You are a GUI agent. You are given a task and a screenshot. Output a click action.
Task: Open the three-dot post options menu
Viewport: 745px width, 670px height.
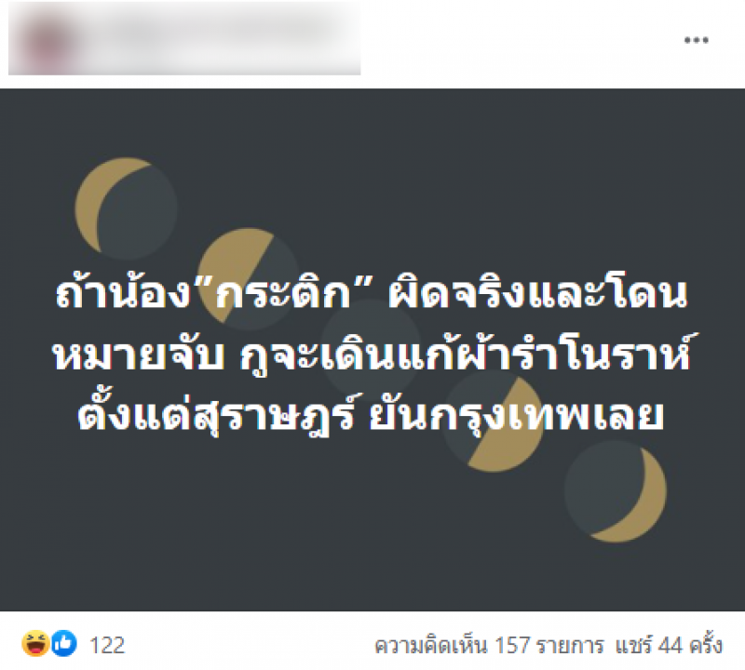click(x=696, y=40)
